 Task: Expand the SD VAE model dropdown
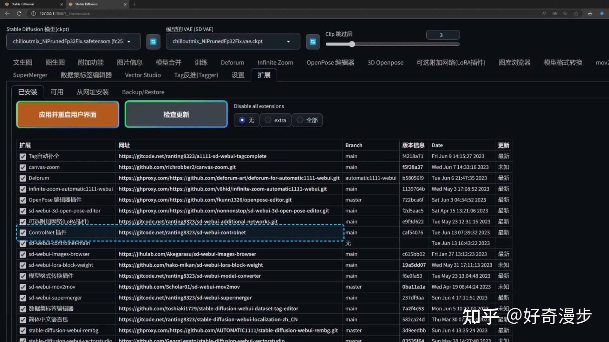pos(288,41)
